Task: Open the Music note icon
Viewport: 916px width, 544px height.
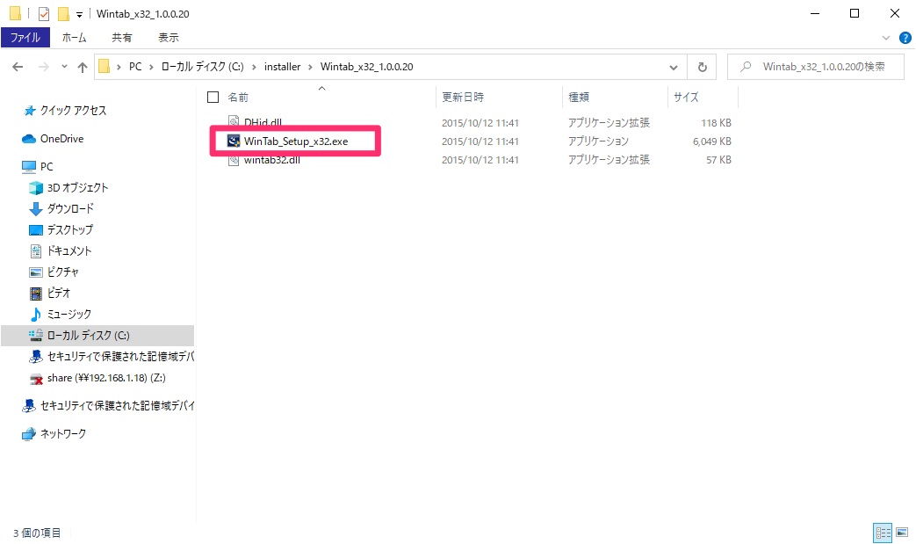Action: pyautogui.click(x=36, y=315)
